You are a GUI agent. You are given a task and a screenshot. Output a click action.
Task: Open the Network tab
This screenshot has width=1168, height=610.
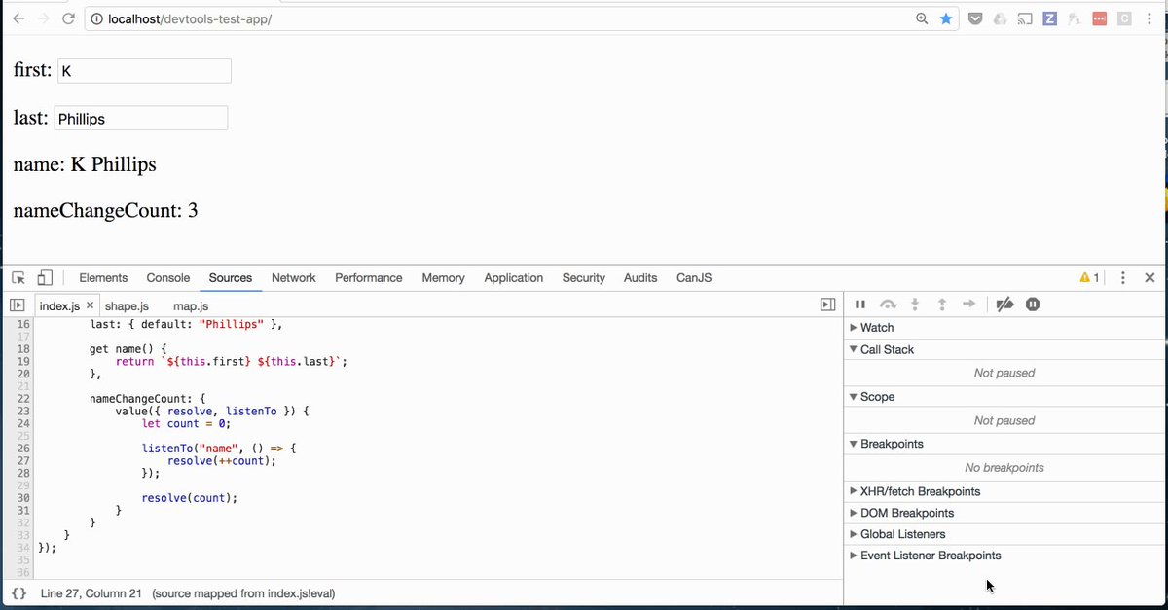[294, 278]
